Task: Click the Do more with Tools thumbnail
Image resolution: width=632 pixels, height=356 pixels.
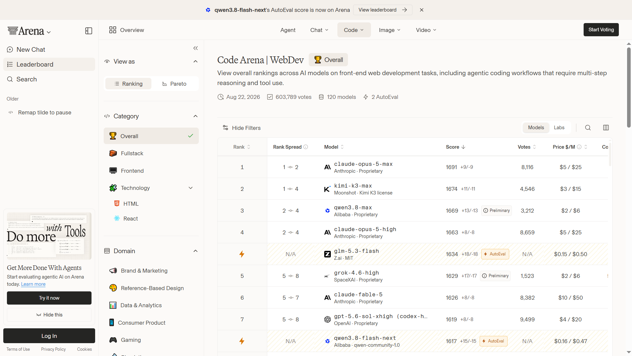Action: tap(49, 236)
